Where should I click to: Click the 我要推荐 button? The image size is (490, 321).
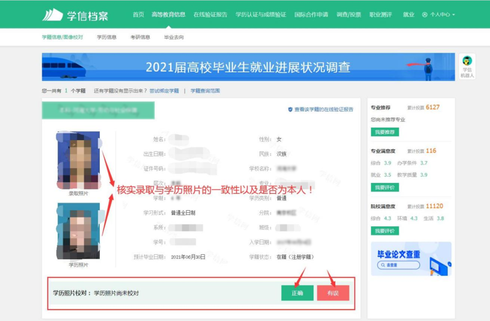[385, 132]
